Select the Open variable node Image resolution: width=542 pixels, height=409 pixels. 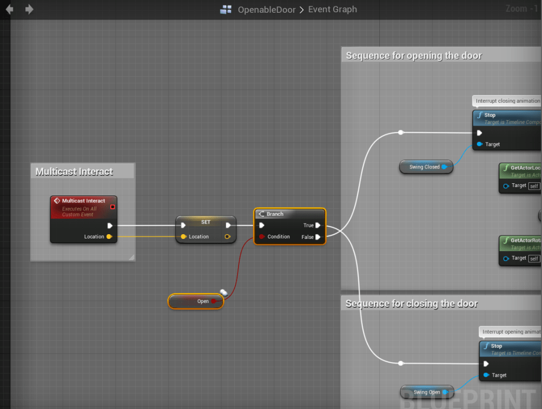point(196,301)
